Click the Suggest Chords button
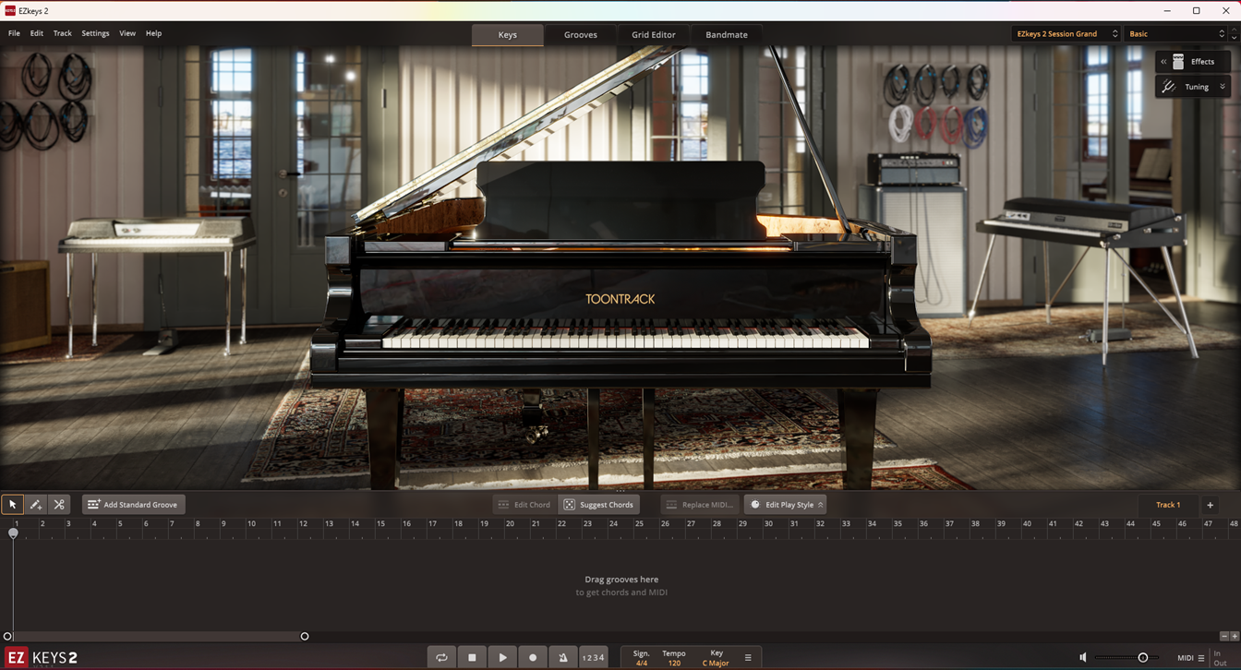 pyautogui.click(x=599, y=505)
